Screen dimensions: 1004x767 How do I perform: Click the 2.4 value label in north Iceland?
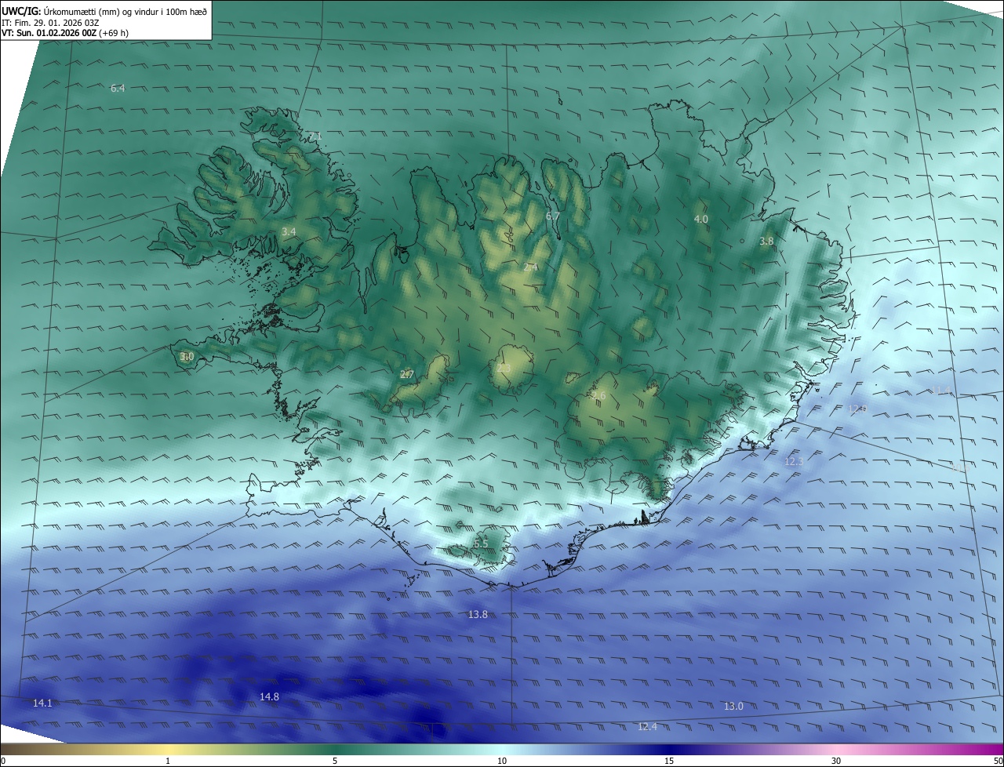[x=530, y=267]
